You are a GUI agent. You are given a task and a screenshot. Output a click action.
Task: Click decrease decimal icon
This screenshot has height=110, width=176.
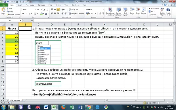[103, 13]
